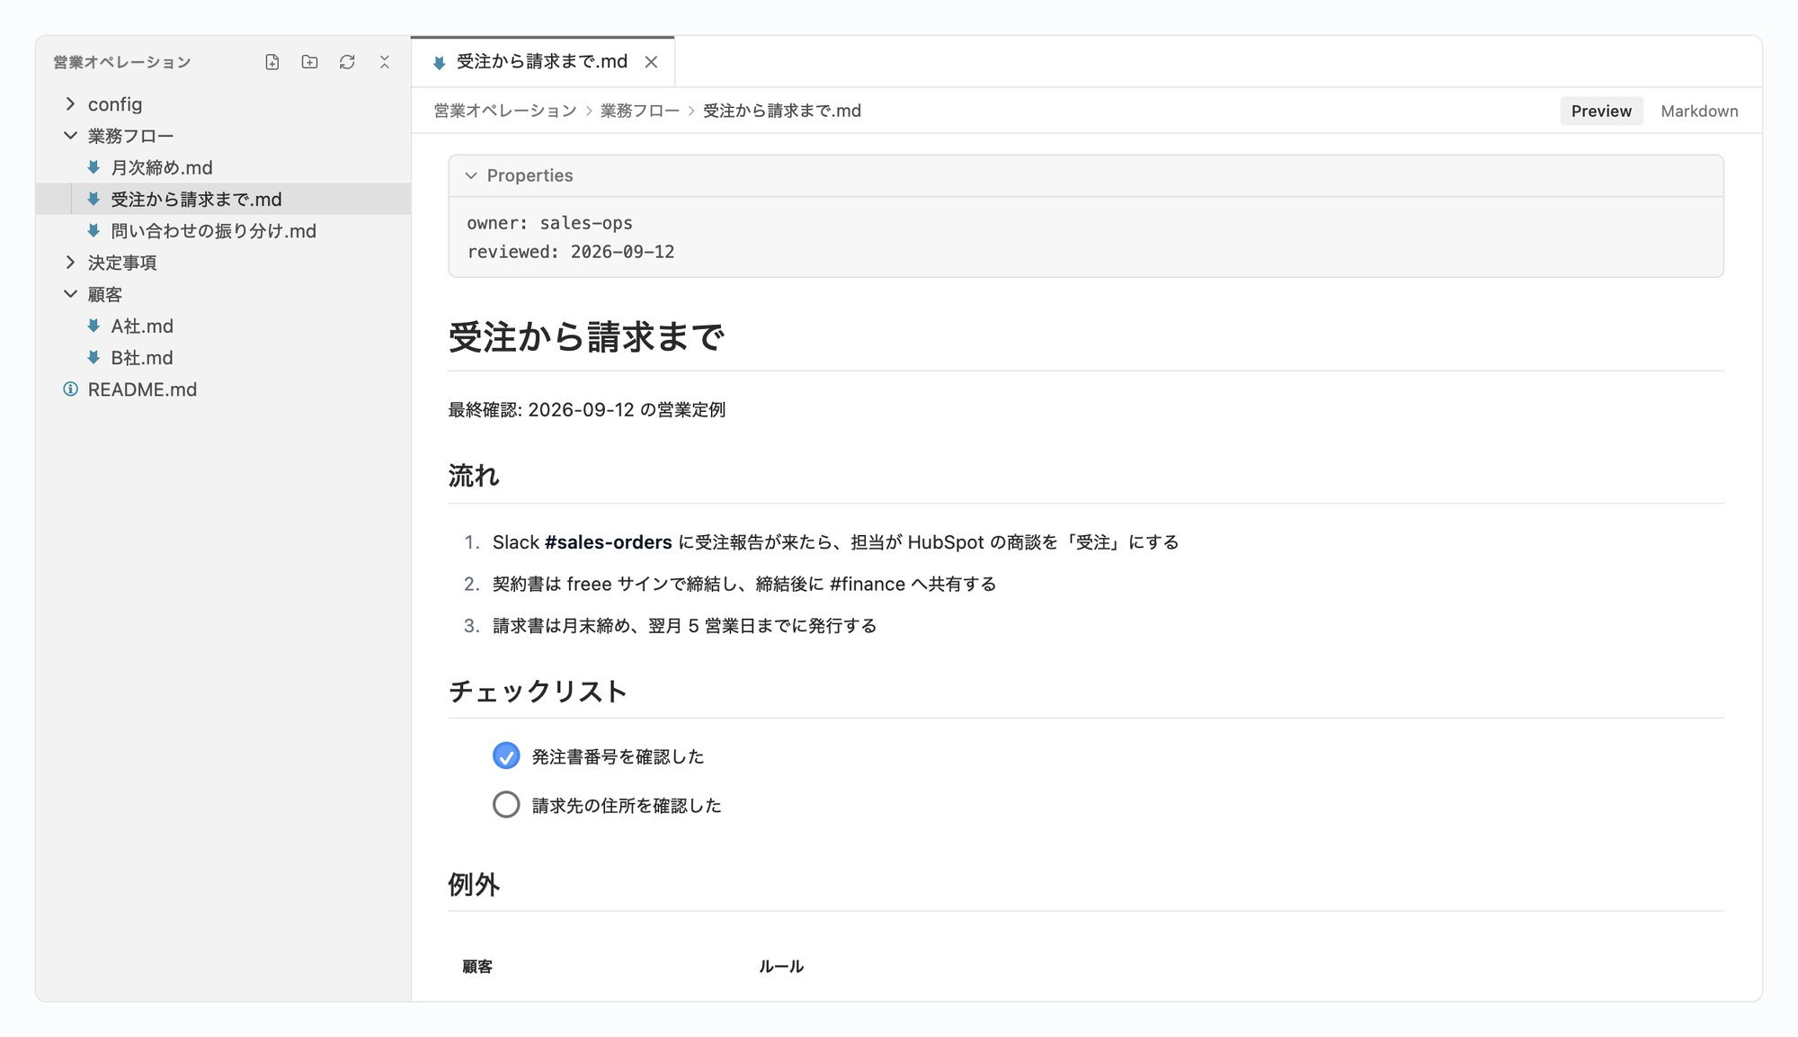Select 受注から請求まで.md in the file tree
This screenshot has width=1798, height=1037.
coord(223,199)
